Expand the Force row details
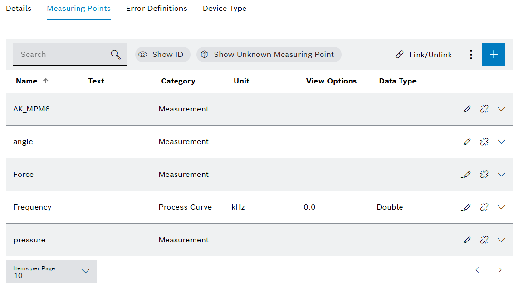The image size is (519, 287). (x=501, y=174)
